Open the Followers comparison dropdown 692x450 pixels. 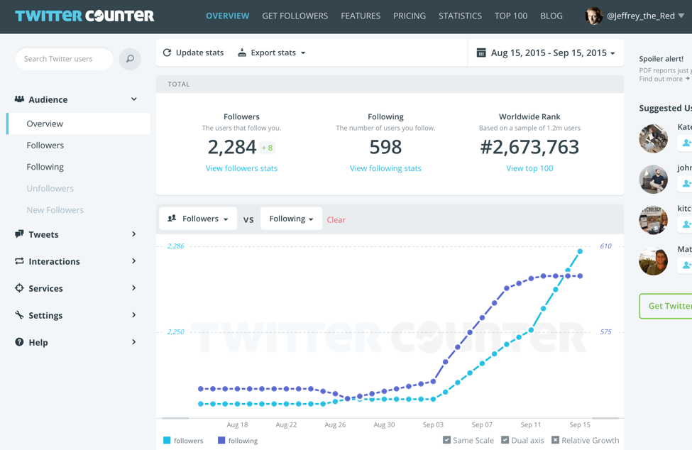[197, 218]
